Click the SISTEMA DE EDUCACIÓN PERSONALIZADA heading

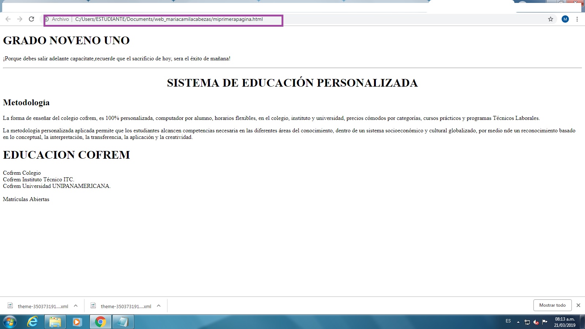tap(292, 83)
